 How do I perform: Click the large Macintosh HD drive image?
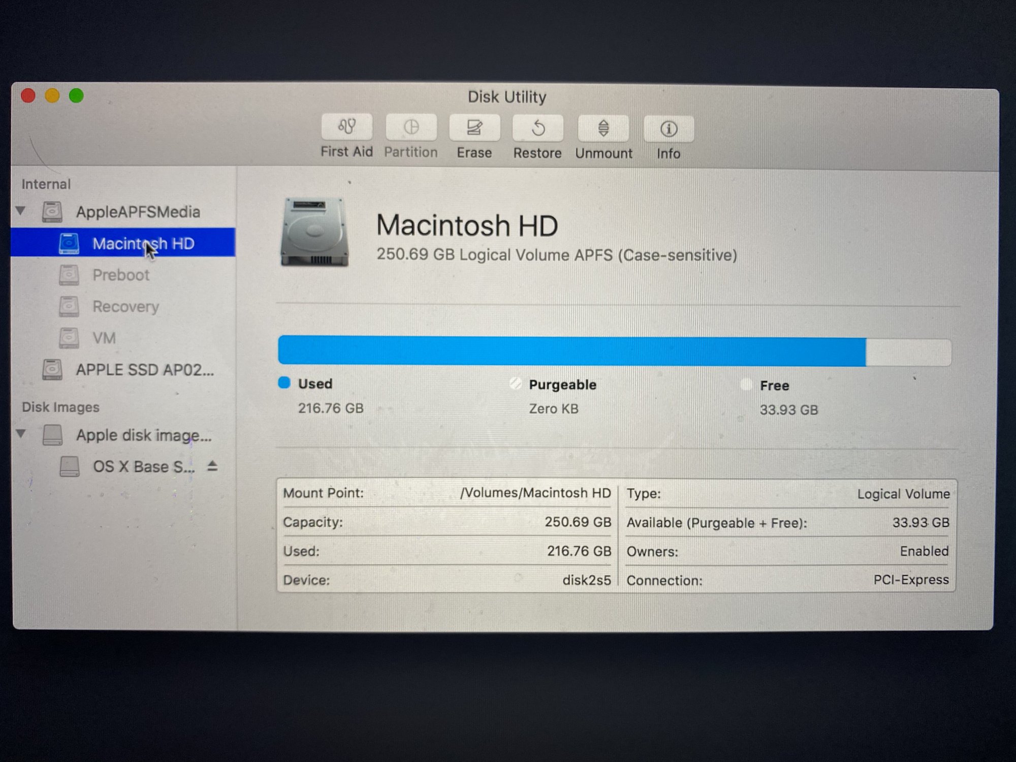coord(314,232)
